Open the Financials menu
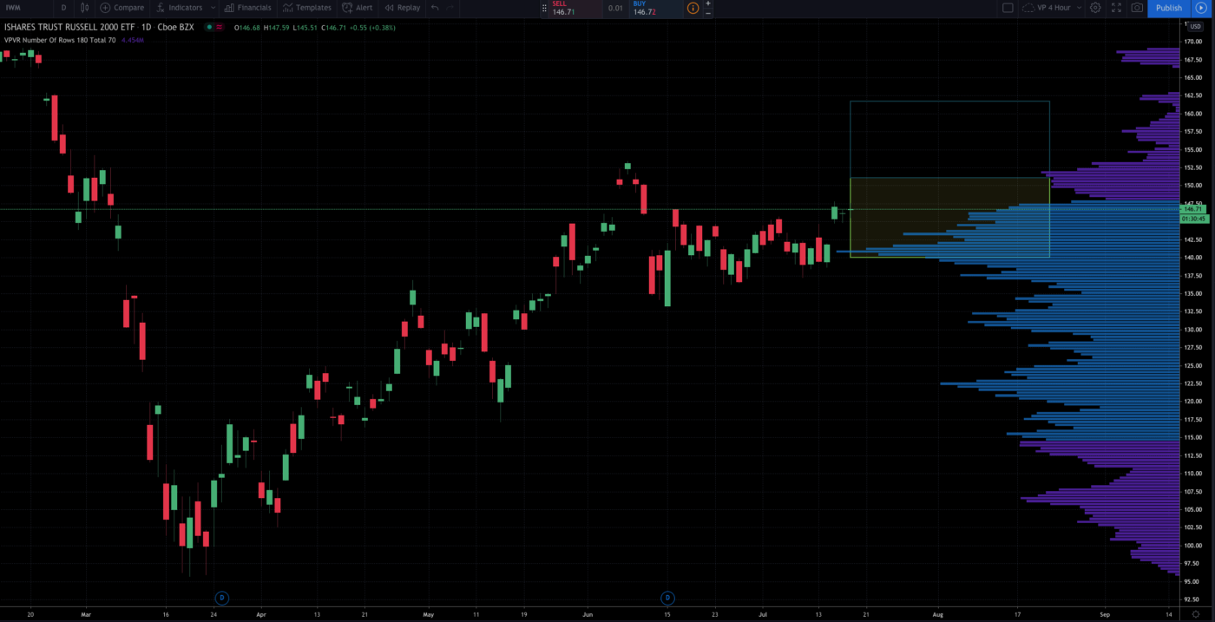The image size is (1215, 622). (x=247, y=8)
